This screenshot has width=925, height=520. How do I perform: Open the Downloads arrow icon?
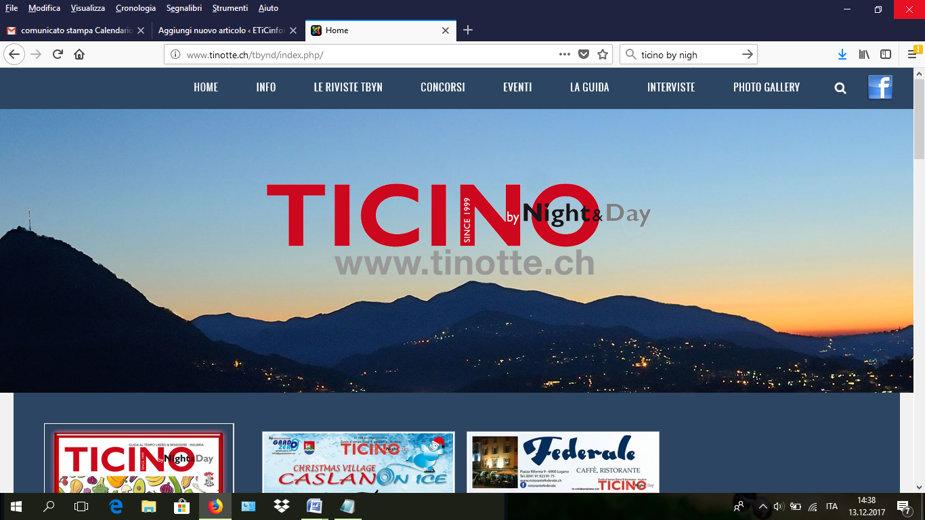point(842,54)
